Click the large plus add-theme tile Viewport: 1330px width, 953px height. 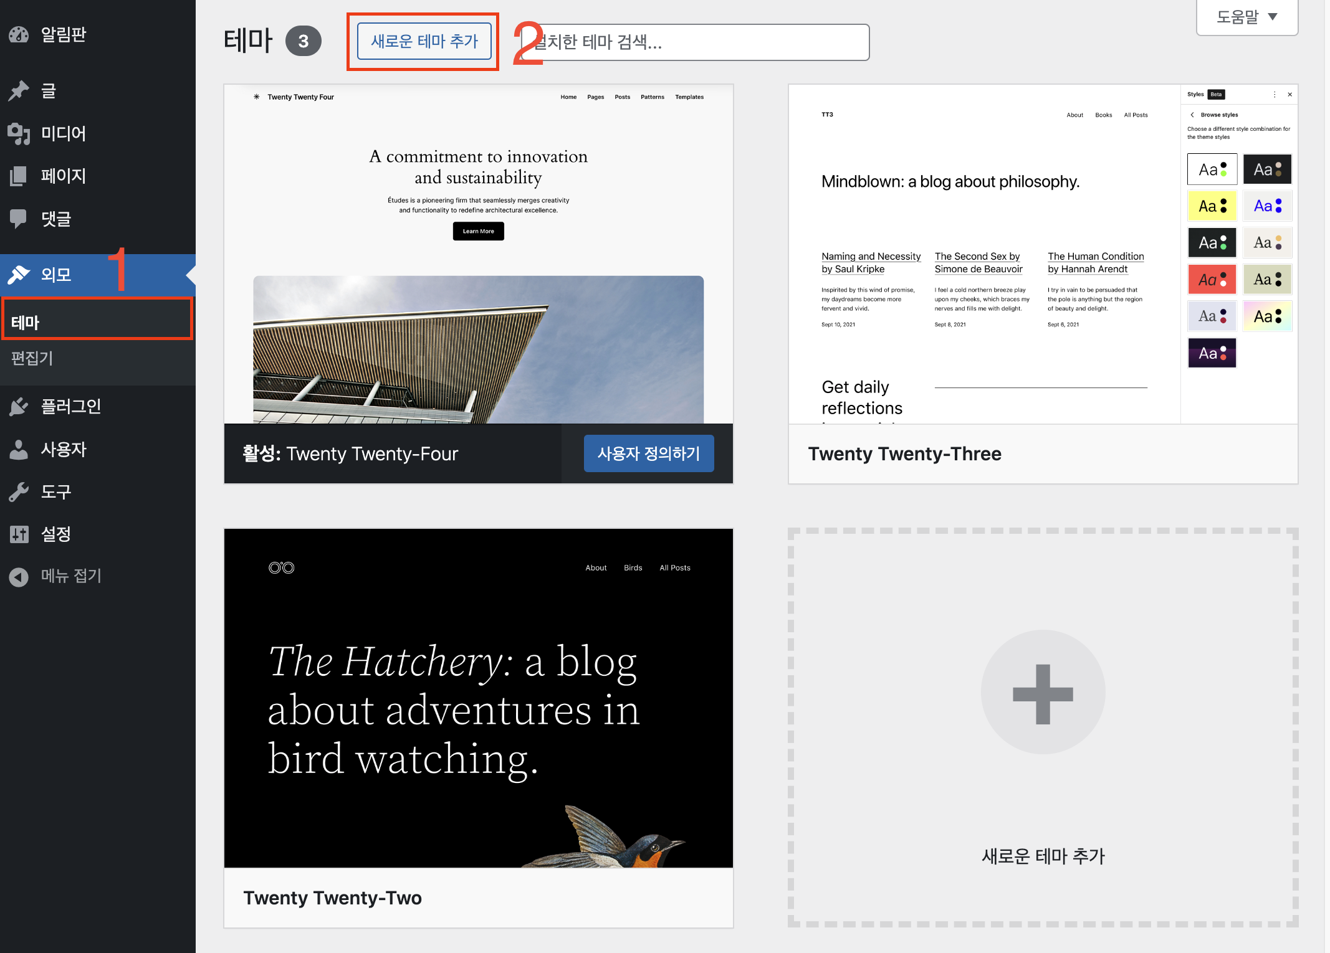[1043, 693]
